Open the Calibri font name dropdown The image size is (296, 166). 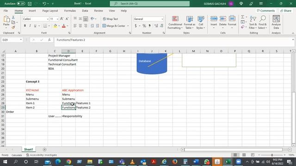[x=48, y=19]
